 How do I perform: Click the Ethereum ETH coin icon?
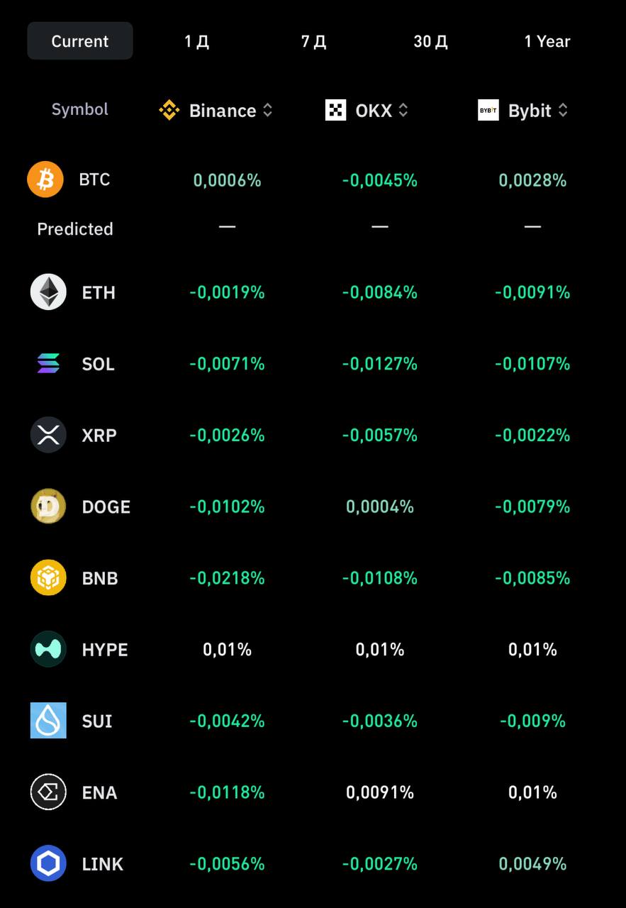48,292
